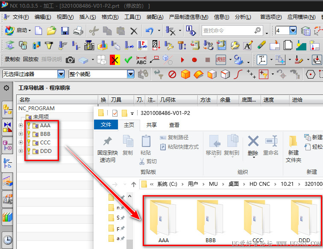Switch to Explorer 共享 ribbon tab
Image resolution: width=323 pixels, height=249 pixels.
click(152, 125)
